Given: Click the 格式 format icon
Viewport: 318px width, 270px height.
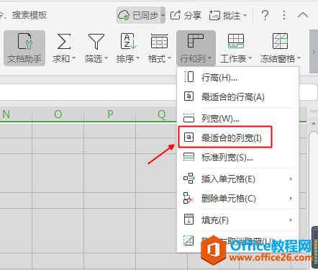Looking at the screenshot, I should [159, 42].
